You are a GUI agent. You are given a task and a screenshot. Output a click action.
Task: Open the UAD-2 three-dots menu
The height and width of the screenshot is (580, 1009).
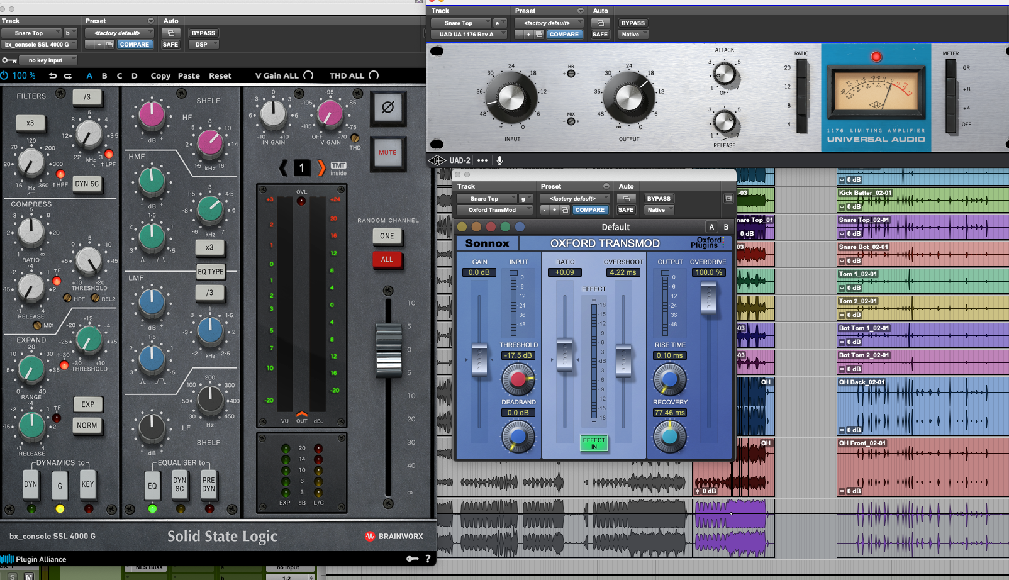click(482, 160)
